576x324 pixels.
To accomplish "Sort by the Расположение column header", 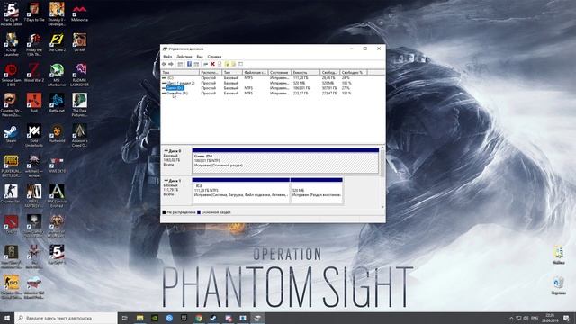I will pyautogui.click(x=211, y=72).
